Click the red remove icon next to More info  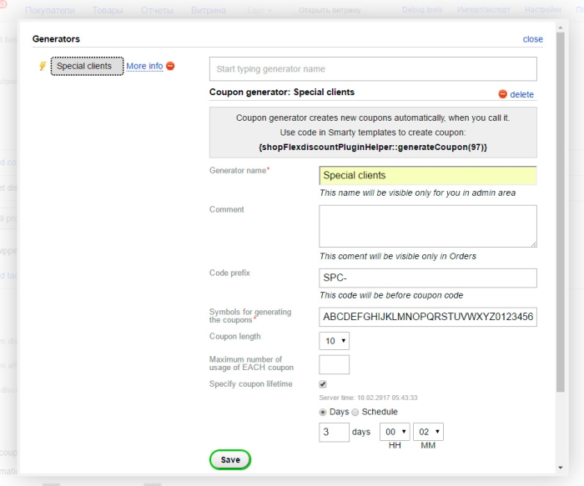tap(171, 66)
